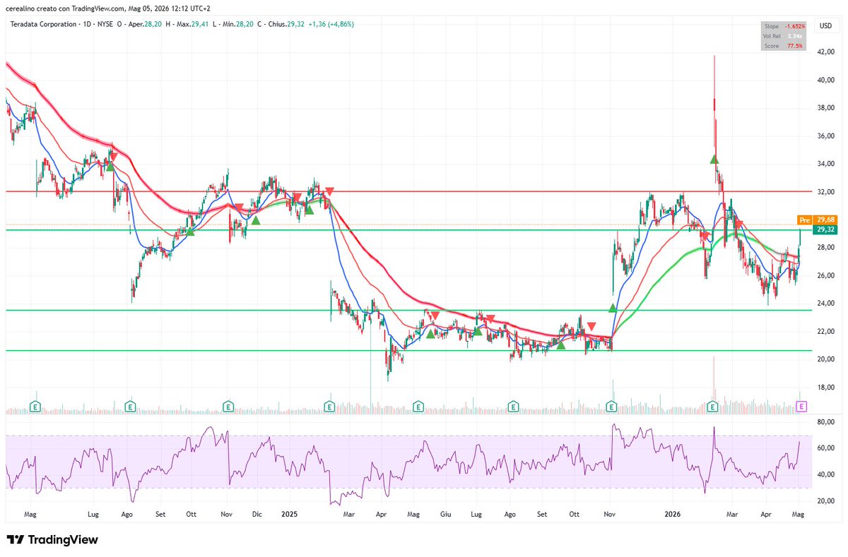Screen dimensions: 848x557
Task: Select the orange Pre 29,68 price tag
Action: pyautogui.click(x=816, y=219)
